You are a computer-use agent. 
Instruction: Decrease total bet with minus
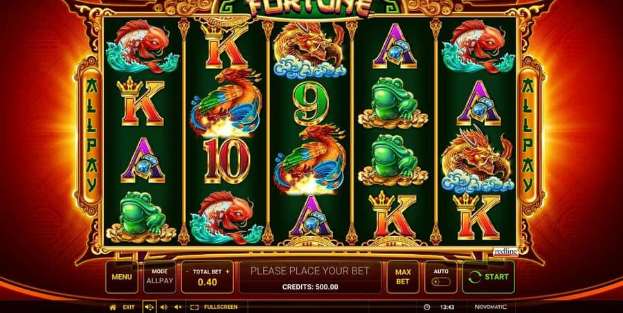[x=188, y=271]
